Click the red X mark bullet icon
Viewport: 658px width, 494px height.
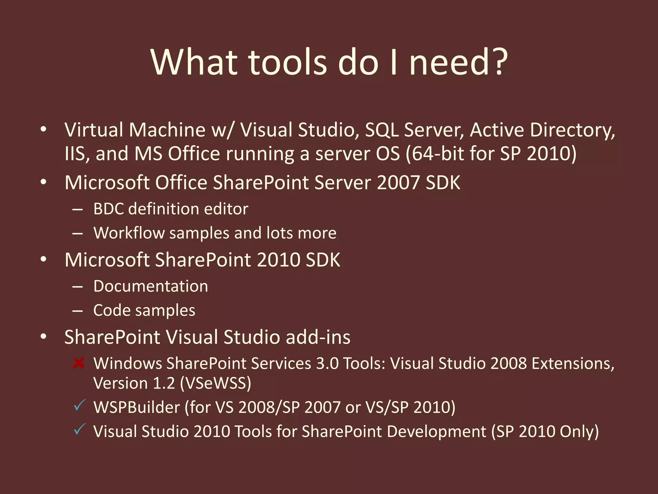(79, 363)
